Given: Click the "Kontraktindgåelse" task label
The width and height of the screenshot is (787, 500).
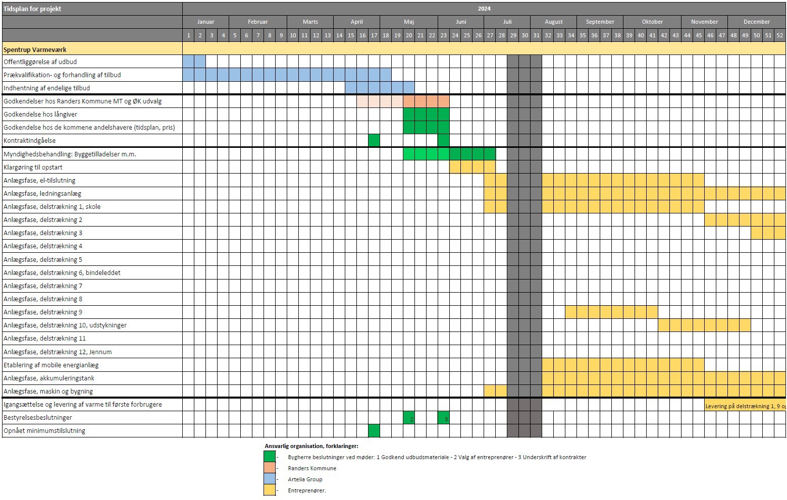Looking at the screenshot, I should click(30, 140).
